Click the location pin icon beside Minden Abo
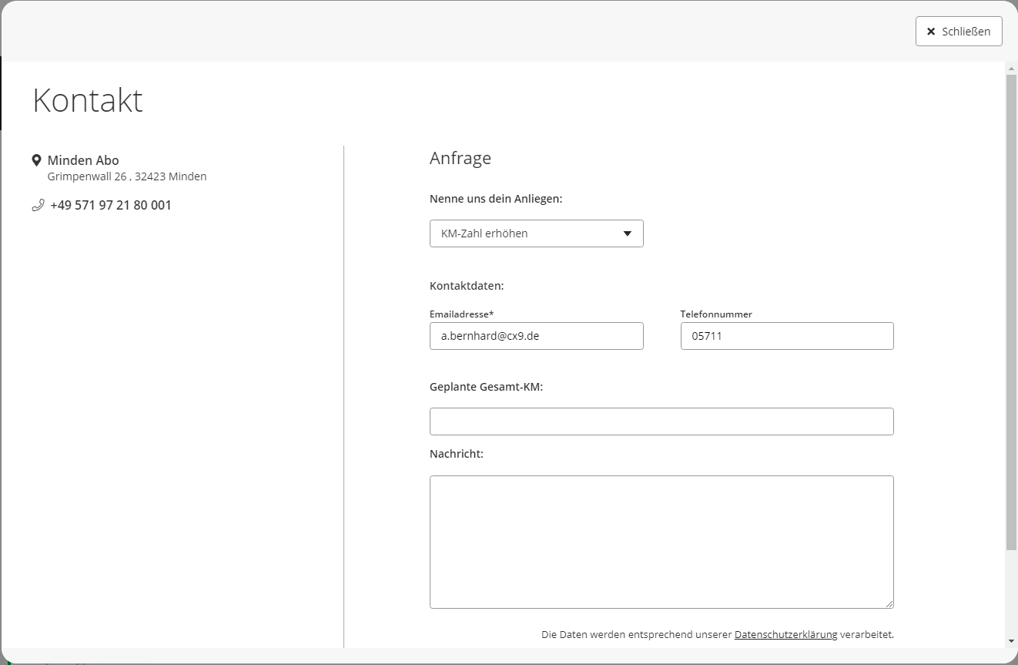The height and width of the screenshot is (665, 1018). 36,160
